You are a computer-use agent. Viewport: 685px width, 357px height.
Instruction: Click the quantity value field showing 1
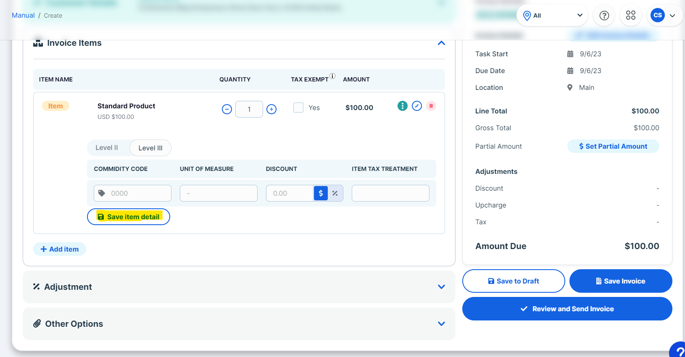(x=249, y=109)
